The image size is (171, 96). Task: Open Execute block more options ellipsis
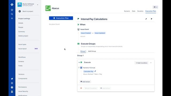(x=151, y=63)
